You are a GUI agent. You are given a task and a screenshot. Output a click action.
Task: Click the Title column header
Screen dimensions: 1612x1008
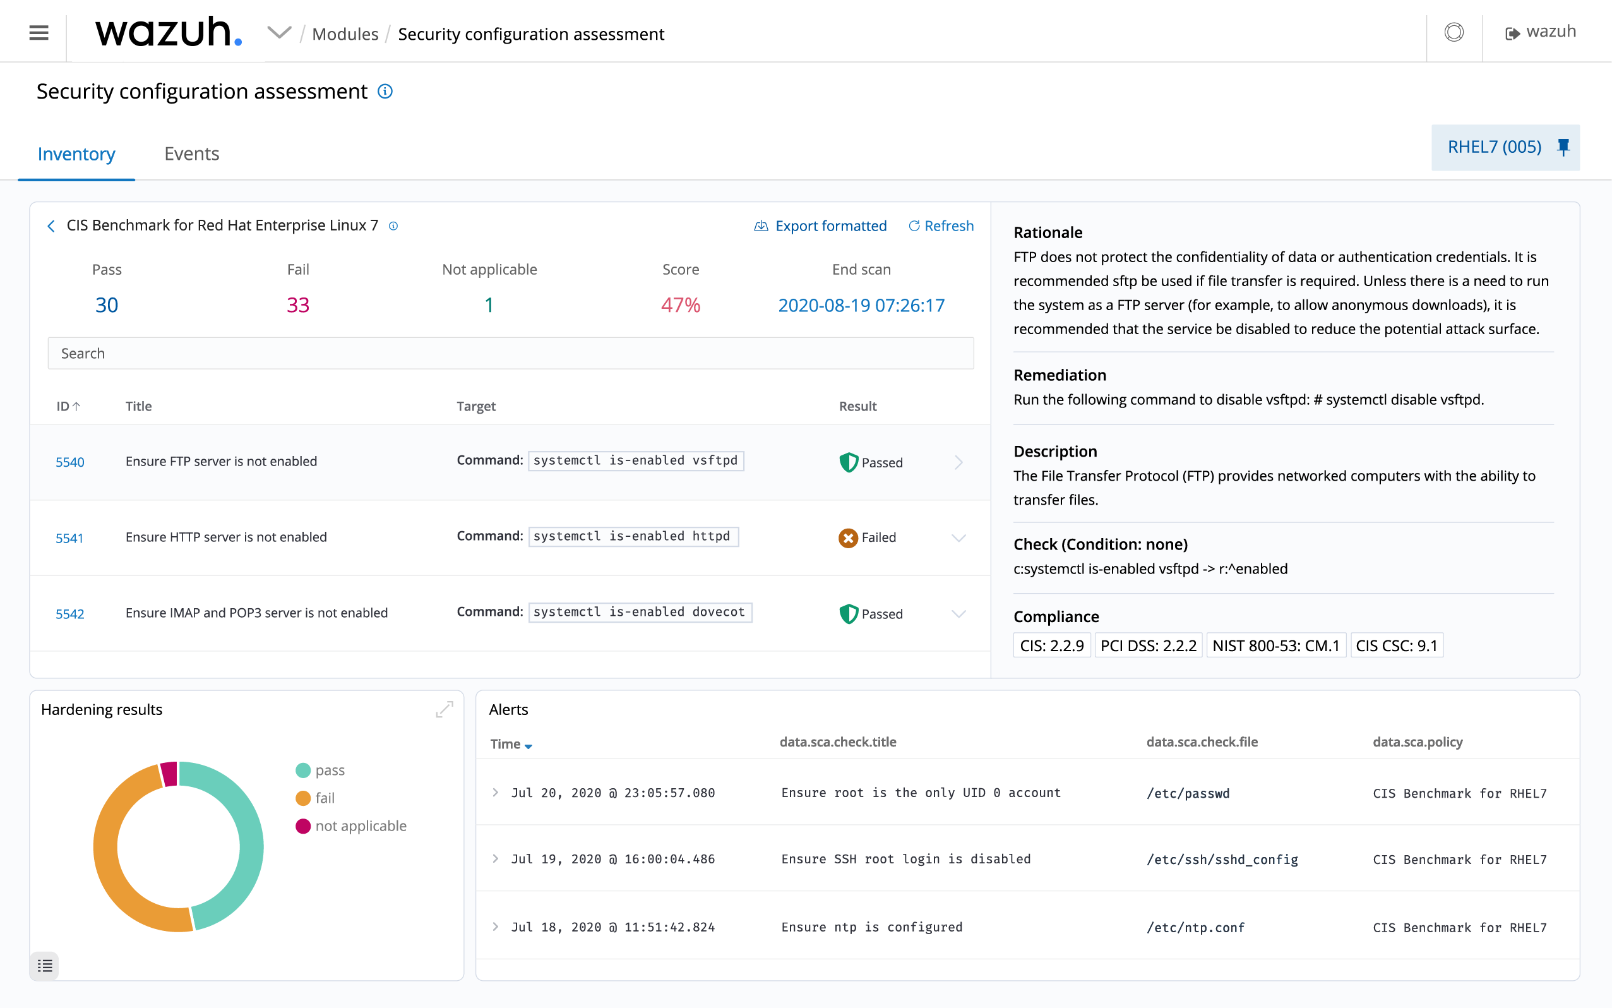click(139, 406)
